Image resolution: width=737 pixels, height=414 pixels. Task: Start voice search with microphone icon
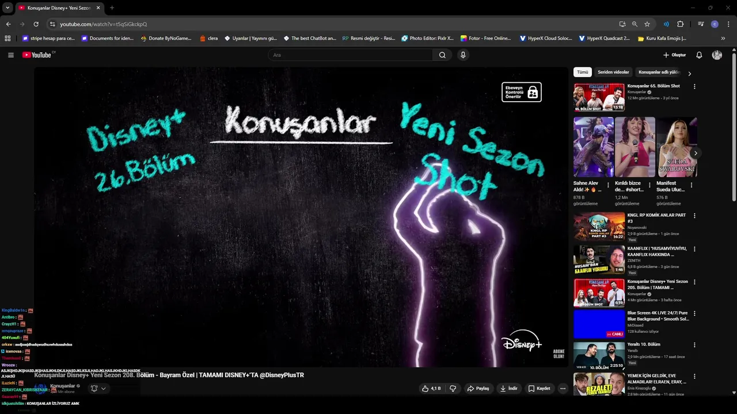(463, 55)
